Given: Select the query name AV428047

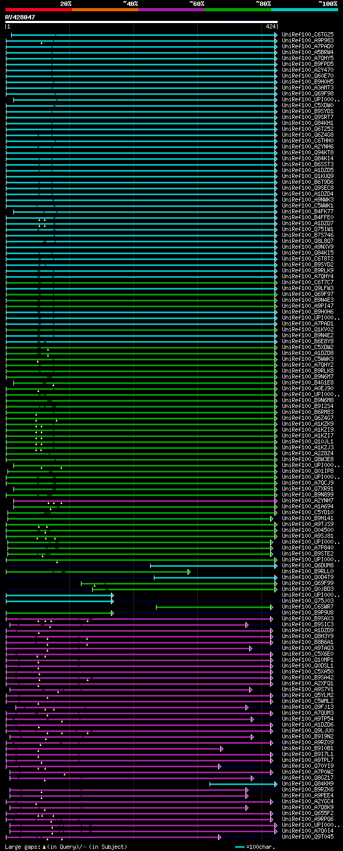Looking at the screenshot, I should 20,17.
